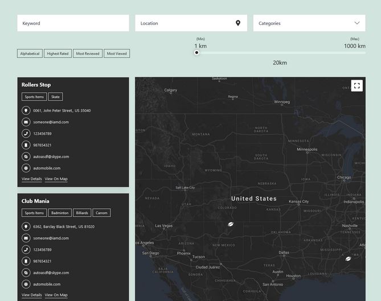
Task: Click the 1000 km maximum label
Action: [x=354, y=46]
